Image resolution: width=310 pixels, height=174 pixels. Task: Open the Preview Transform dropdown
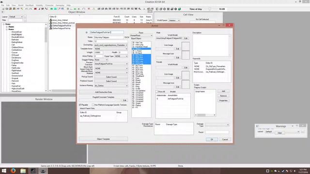tap(111, 64)
